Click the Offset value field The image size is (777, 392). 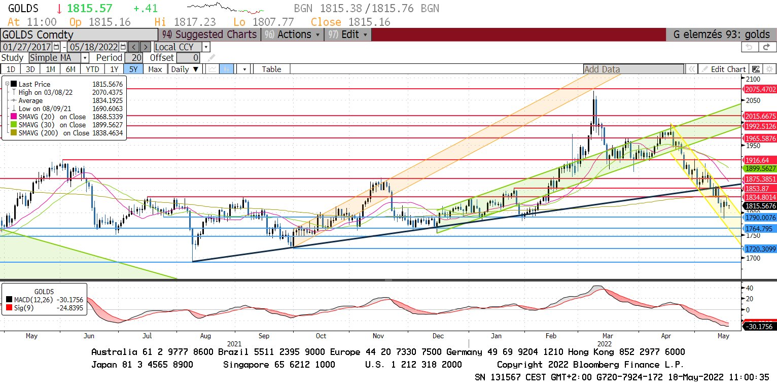pos(189,58)
